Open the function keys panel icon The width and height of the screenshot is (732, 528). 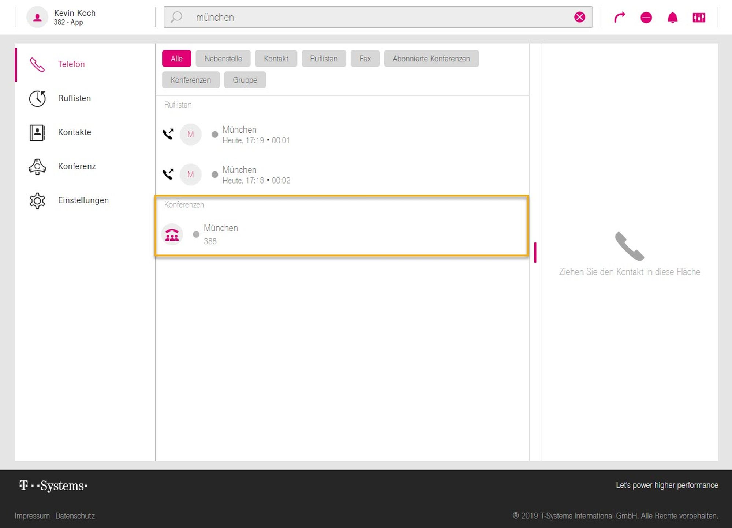pyautogui.click(x=699, y=17)
